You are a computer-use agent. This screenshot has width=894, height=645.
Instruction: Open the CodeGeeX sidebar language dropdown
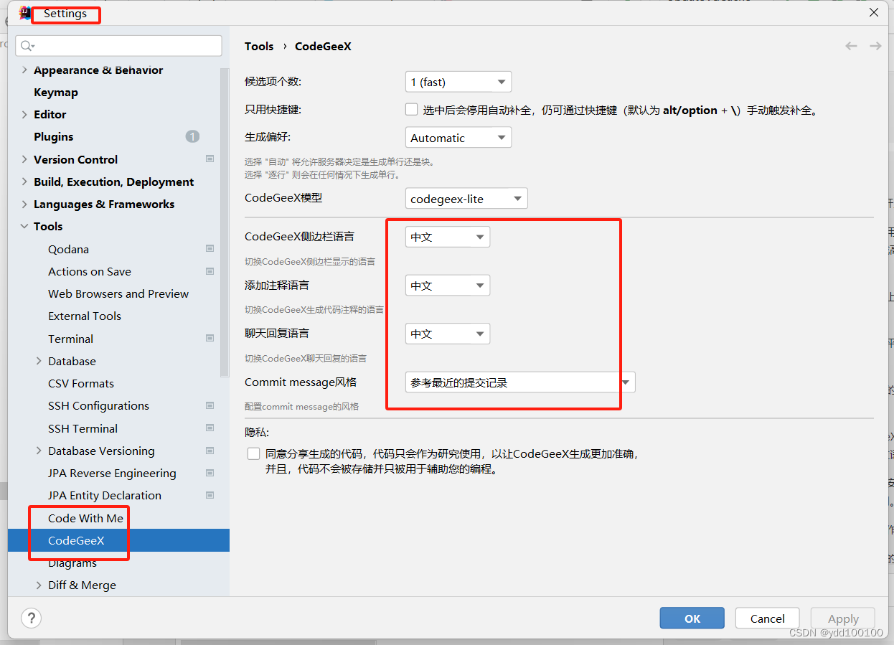click(x=448, y=237)
